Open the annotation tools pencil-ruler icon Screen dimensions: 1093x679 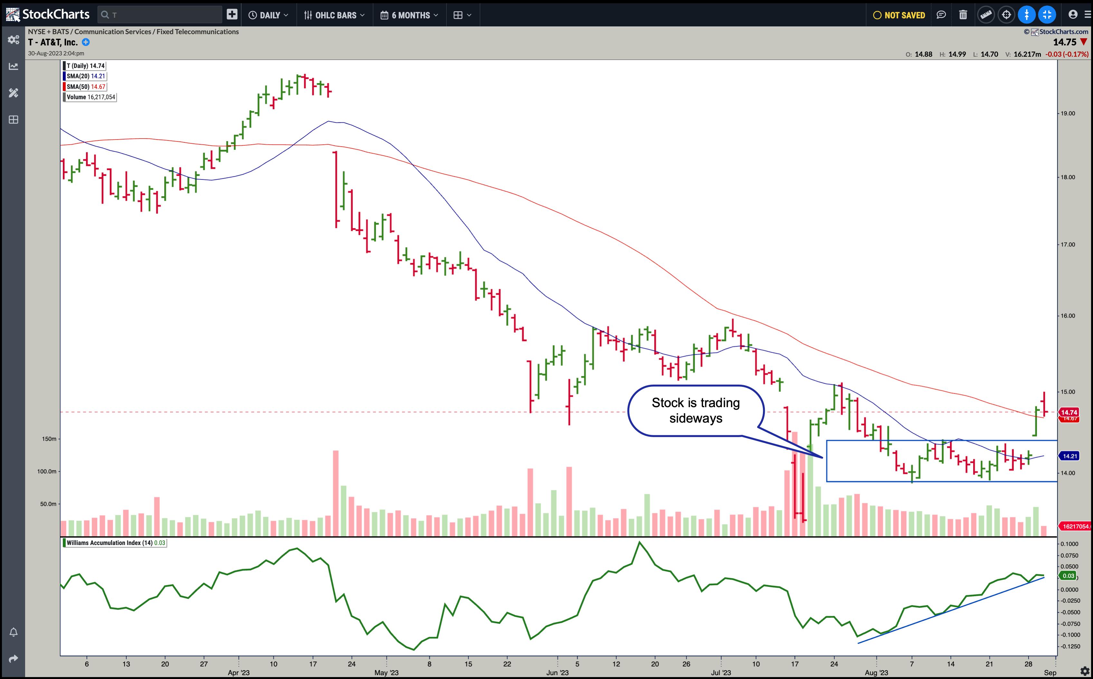tap(14, 93)
